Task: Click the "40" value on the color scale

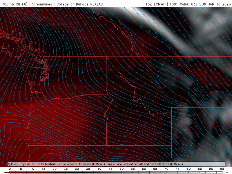Action: [x=99, y=169]
